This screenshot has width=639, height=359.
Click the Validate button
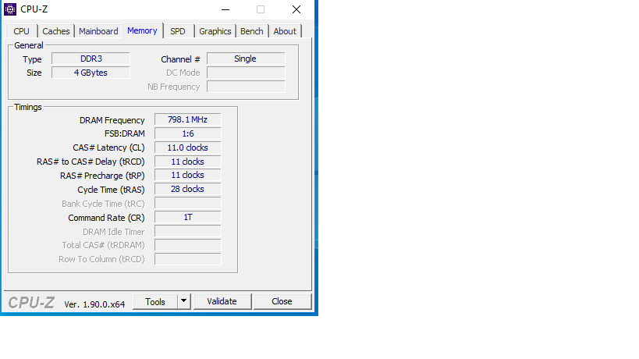point(222,301)
